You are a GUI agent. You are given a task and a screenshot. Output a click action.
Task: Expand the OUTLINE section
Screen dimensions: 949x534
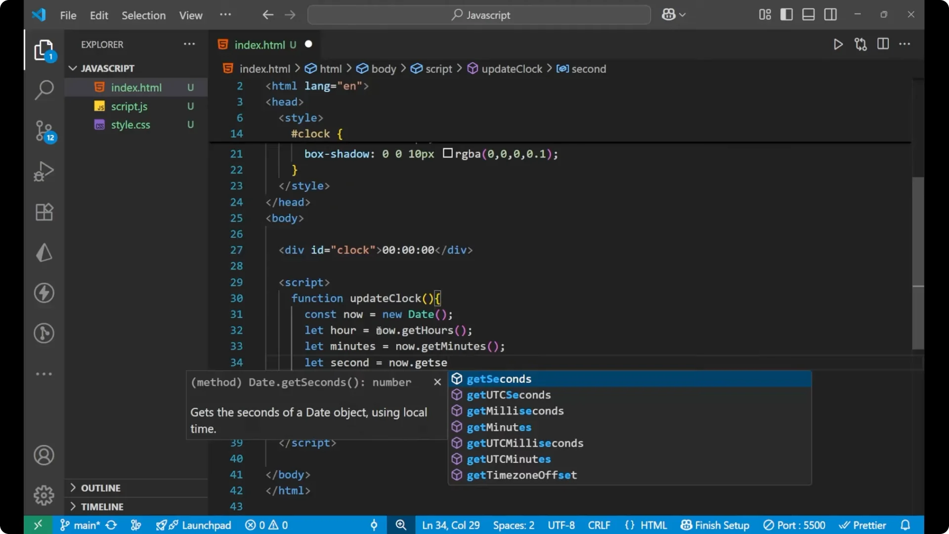pos(100,488)
